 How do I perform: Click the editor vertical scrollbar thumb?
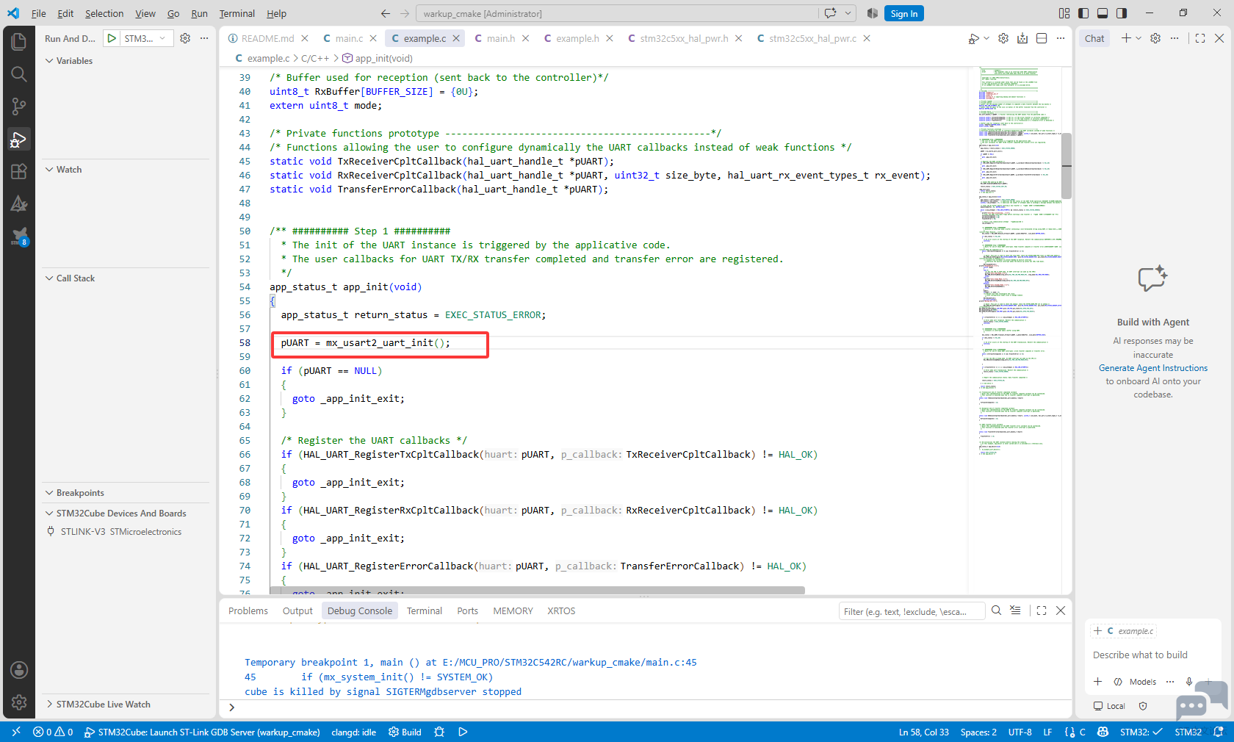[1067, 165]
